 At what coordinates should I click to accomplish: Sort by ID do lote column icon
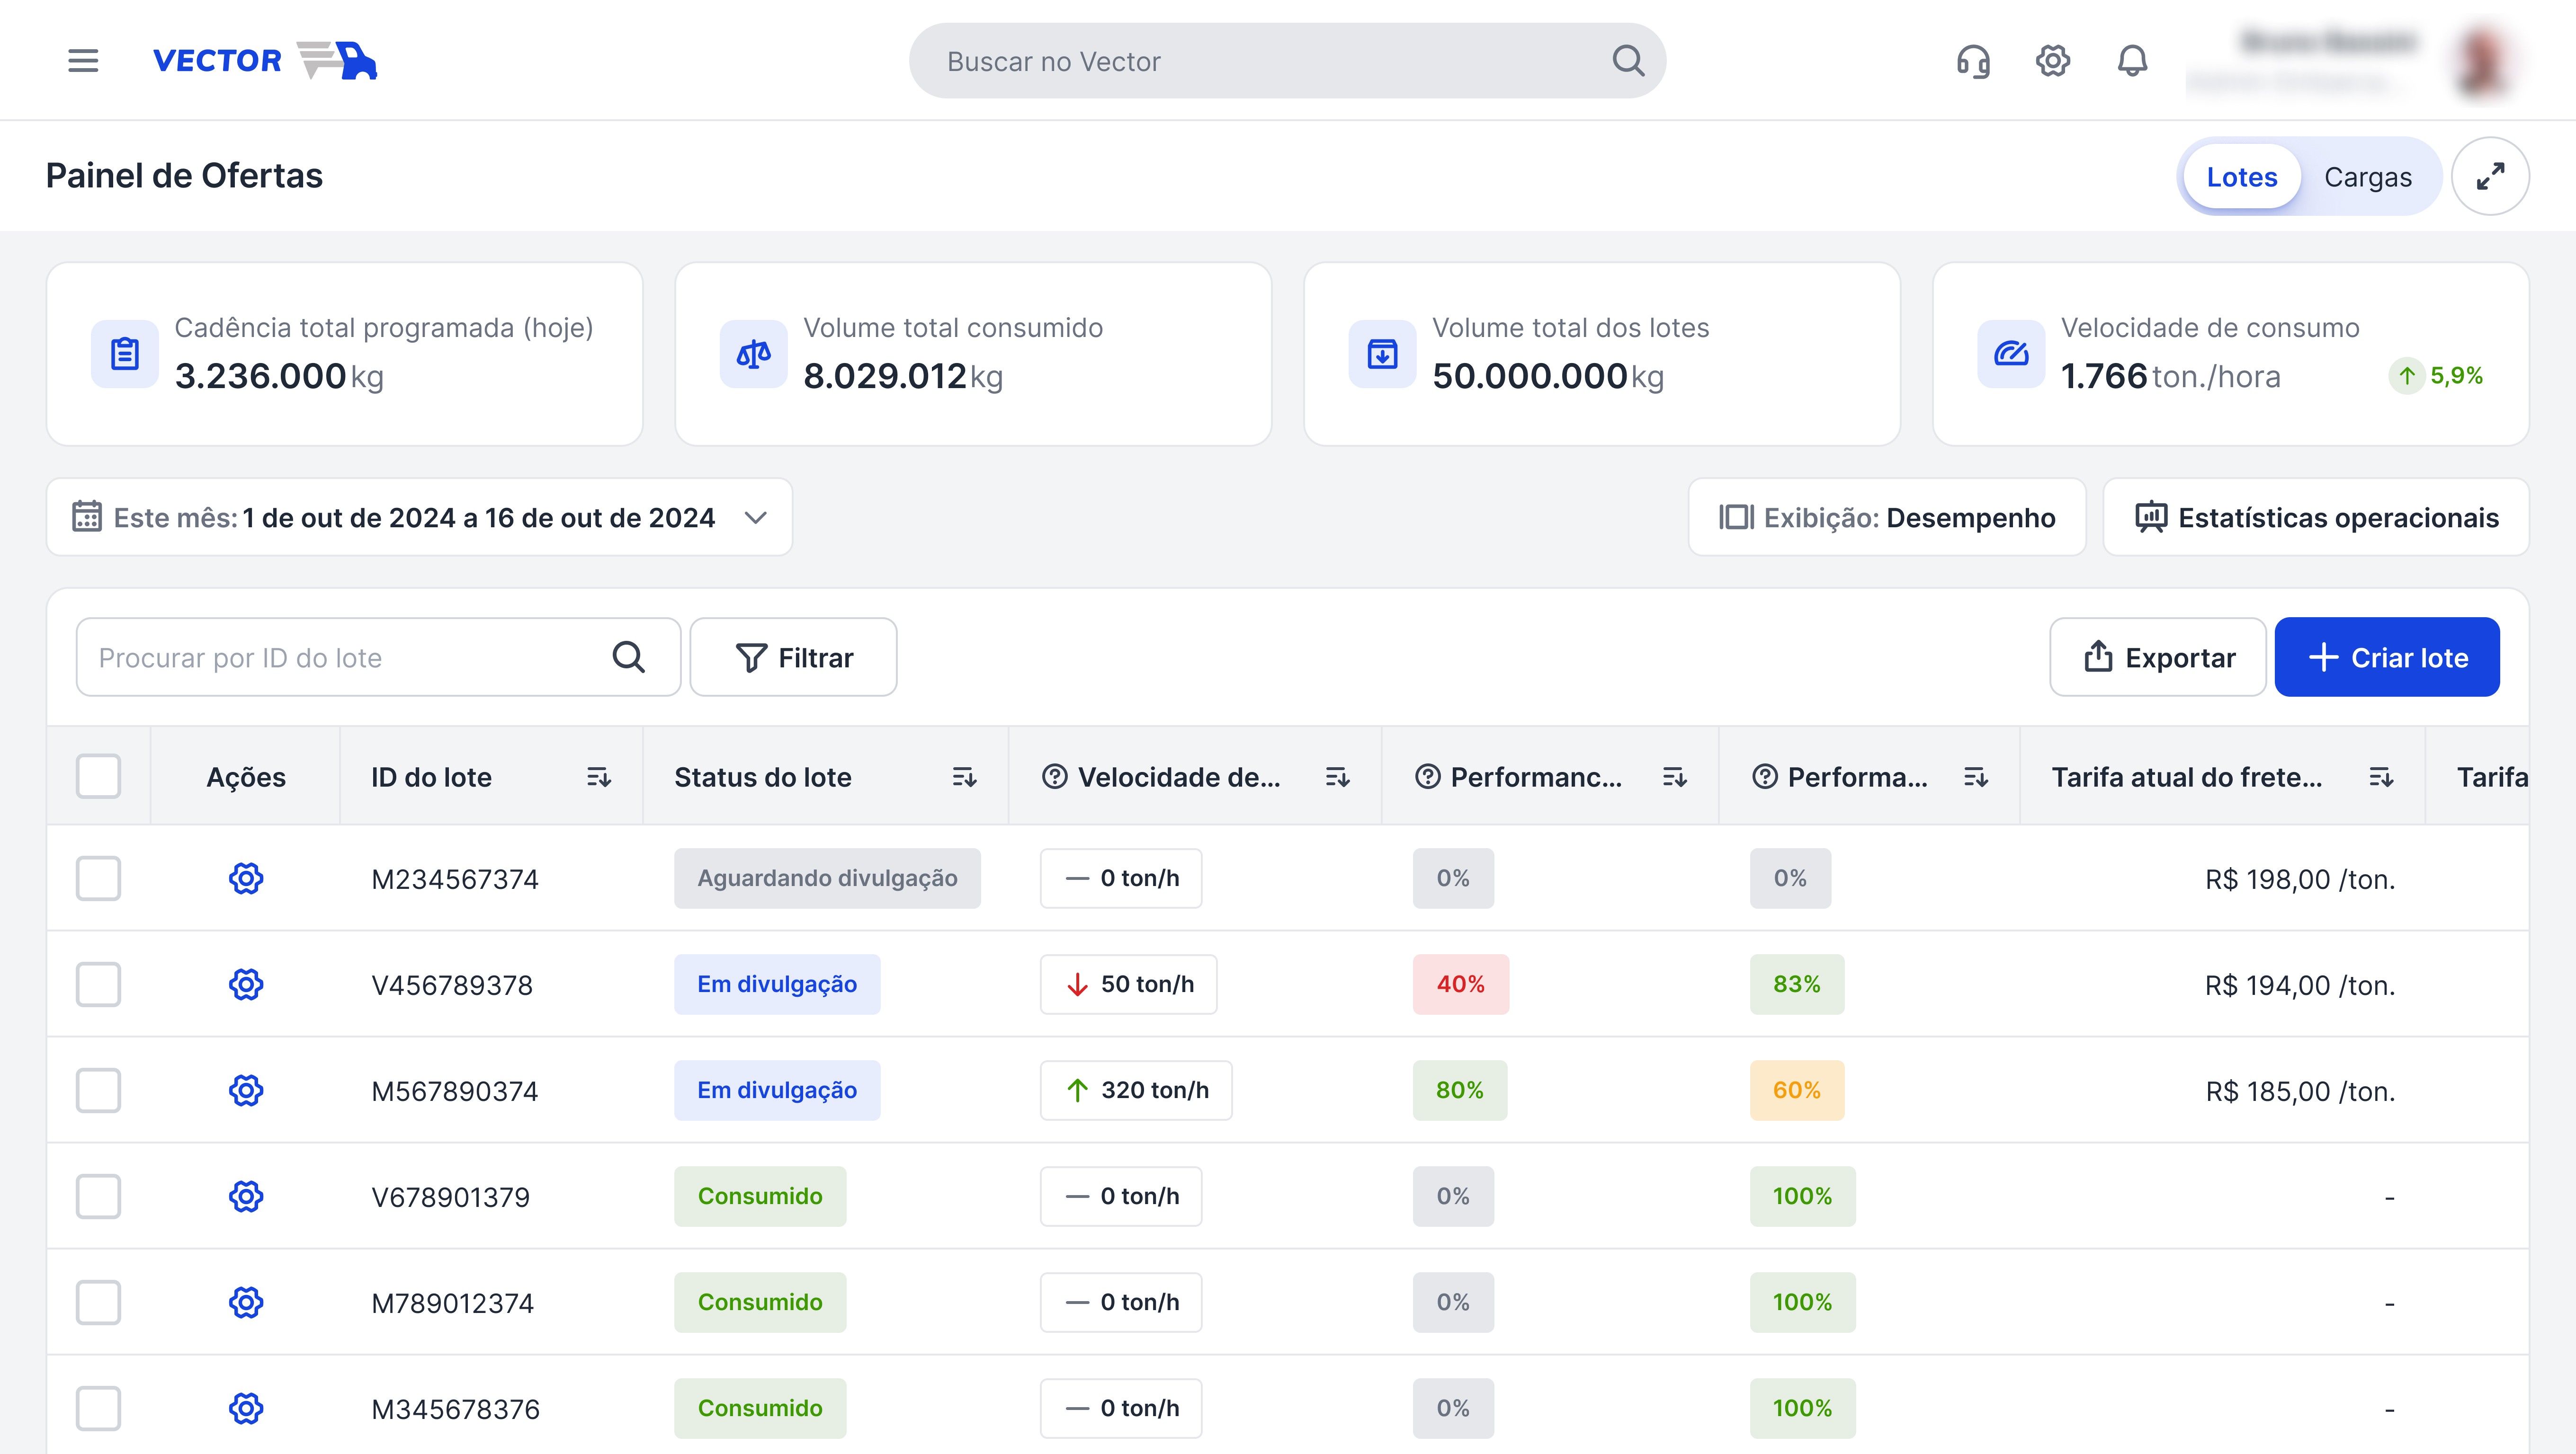coord(598,778)
